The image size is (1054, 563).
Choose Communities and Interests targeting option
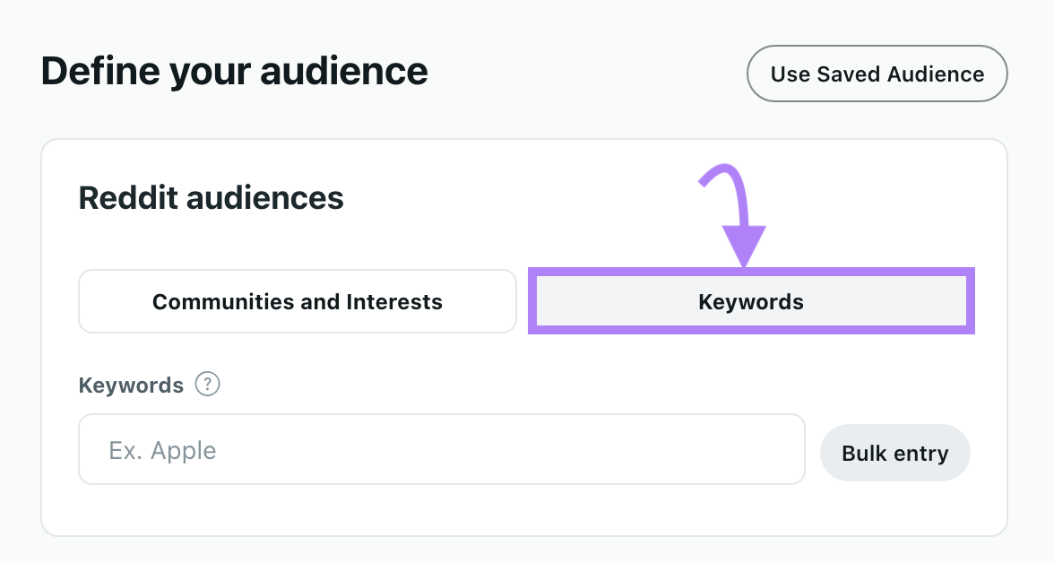tap(297, 301)
